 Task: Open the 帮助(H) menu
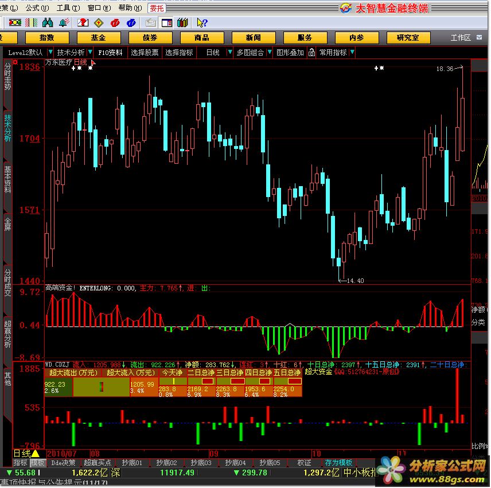(x=130, y=8)
